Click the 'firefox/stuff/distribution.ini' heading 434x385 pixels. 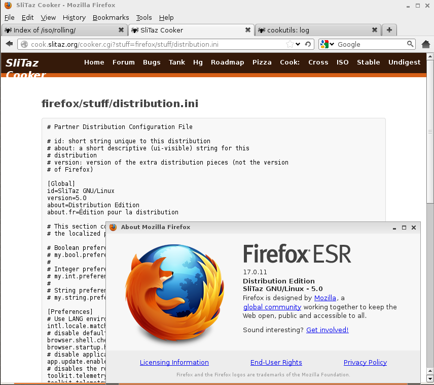click(120, 104)
